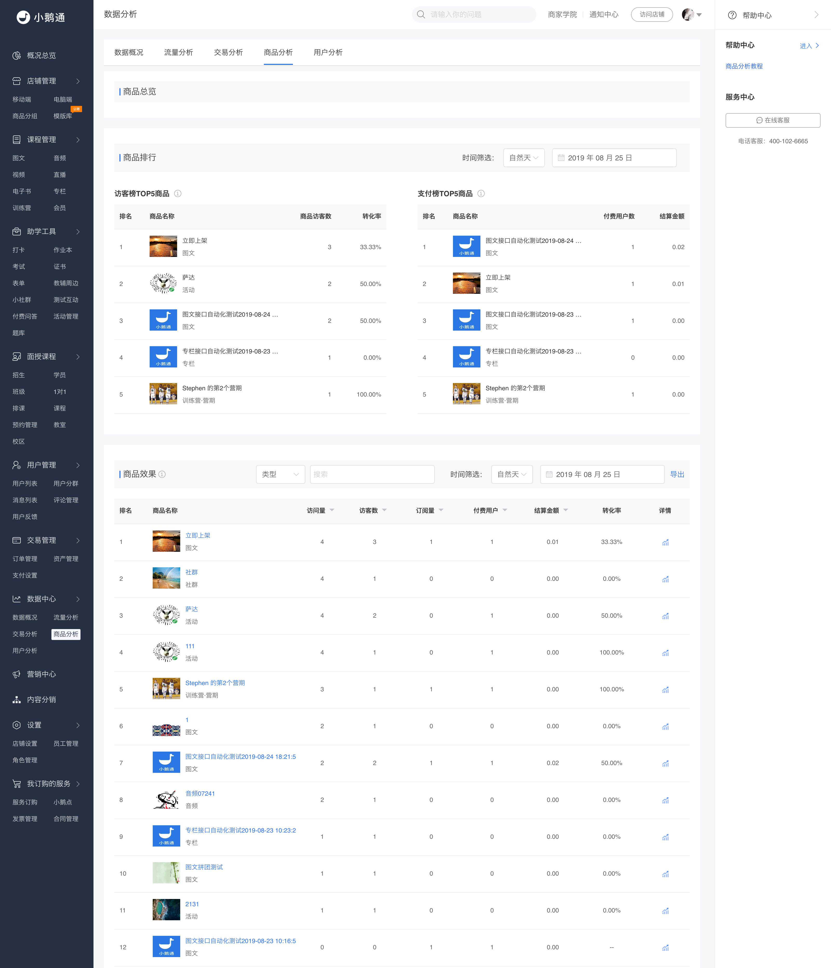831x968 pixels.
Task: Open 商品分析 in sidebar 数据中心
Action: (x=66, y=634)
